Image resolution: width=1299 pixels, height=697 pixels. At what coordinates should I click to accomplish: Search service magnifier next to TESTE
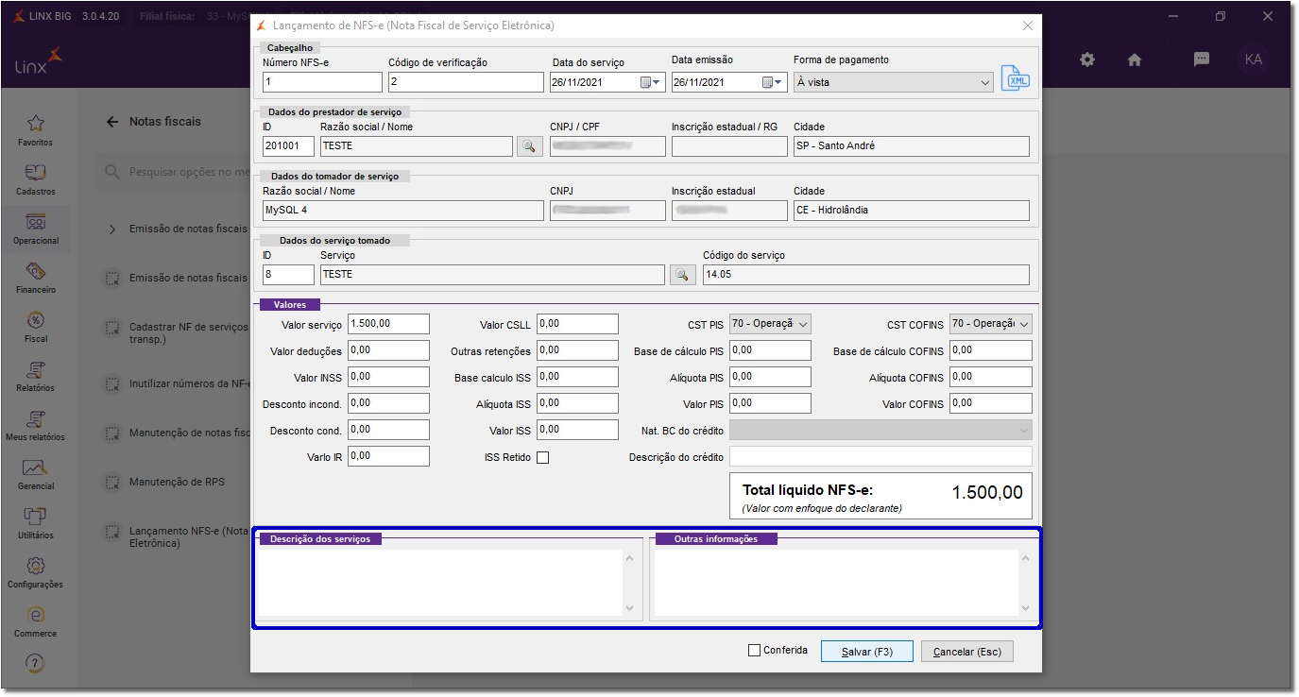[682, 275]
